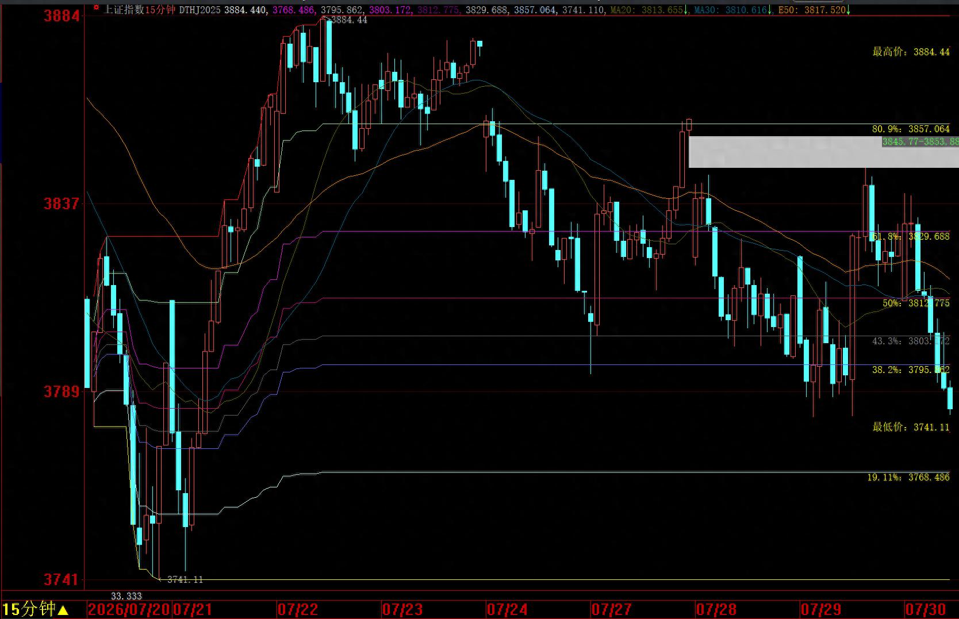Click the 最高价: 3884.44 label

coord(911,52)
